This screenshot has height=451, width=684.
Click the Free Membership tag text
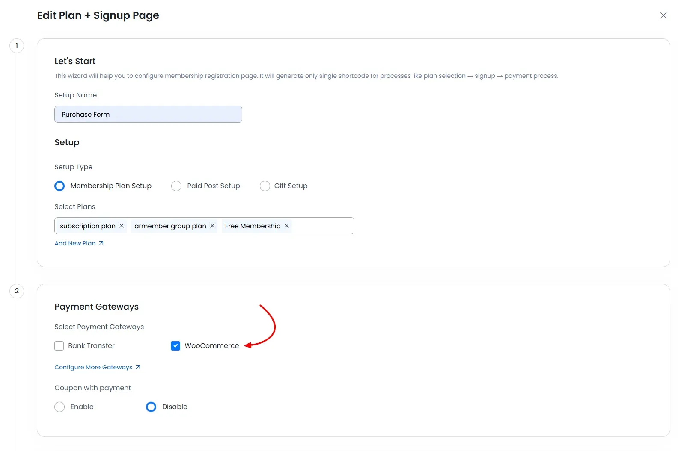[x=253, y=226]
